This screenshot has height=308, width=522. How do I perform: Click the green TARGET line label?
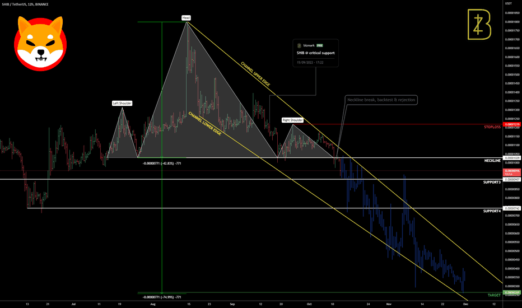494,295
